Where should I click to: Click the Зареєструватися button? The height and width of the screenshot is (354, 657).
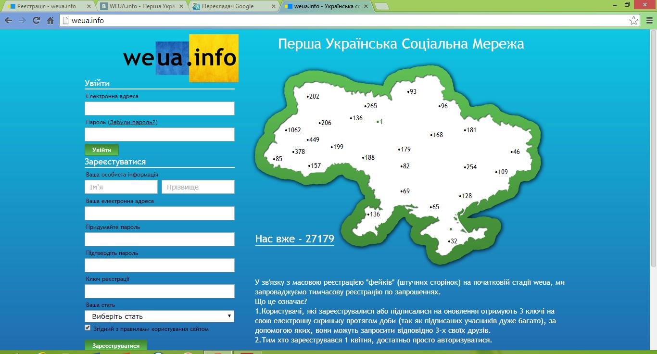point(116,346)
